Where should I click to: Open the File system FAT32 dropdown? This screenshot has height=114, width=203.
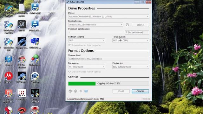click(87, 67)
